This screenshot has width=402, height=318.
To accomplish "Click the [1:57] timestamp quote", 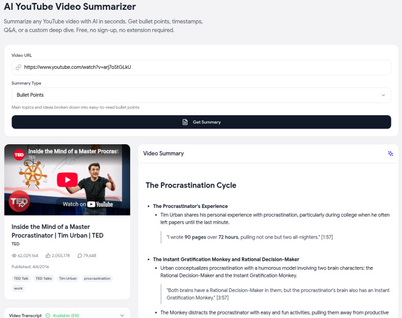I will tap(249, 237).
